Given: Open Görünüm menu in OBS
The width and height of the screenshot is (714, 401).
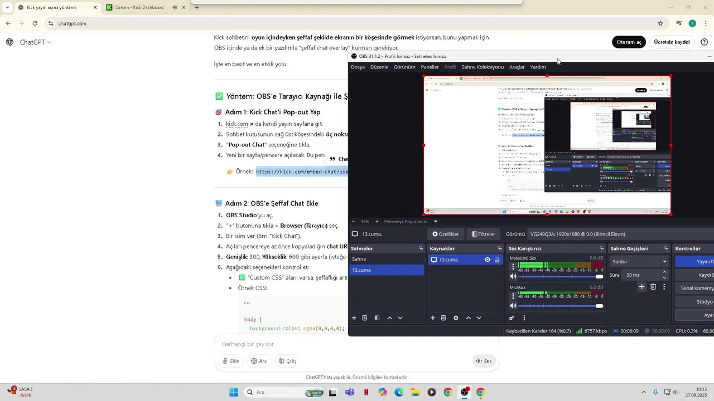Looking at the screenshot, I should coord(404,67).
